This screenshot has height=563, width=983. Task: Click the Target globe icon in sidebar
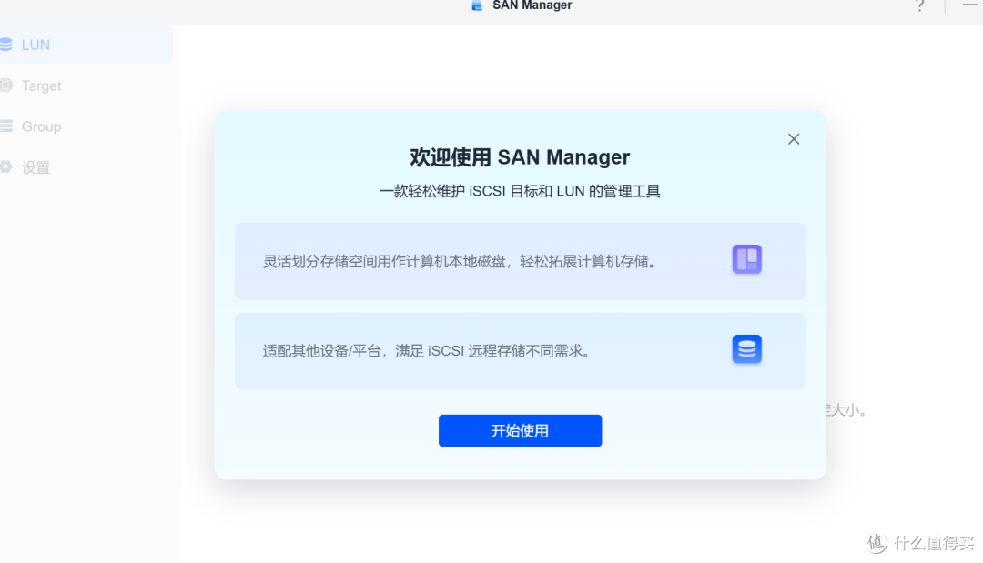[x=5, y=85]
